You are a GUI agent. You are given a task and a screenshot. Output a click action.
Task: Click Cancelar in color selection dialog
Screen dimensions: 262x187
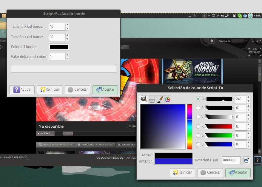coord(210,172)
